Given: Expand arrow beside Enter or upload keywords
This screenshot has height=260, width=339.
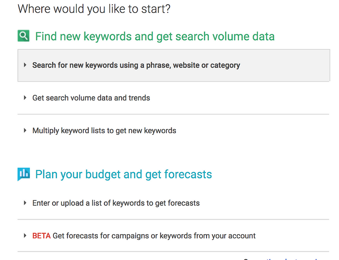Looking at the screenshot, I should [25, 203].
